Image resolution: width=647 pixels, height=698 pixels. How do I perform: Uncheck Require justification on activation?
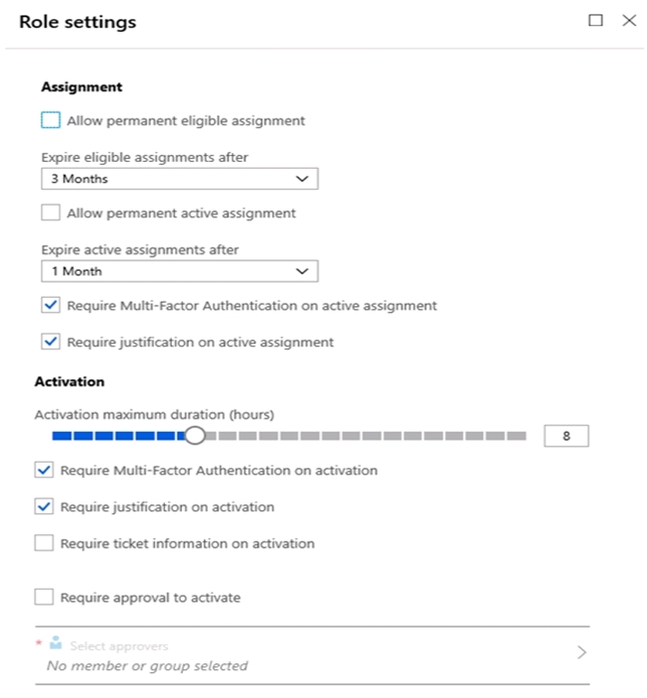point(44,506)
